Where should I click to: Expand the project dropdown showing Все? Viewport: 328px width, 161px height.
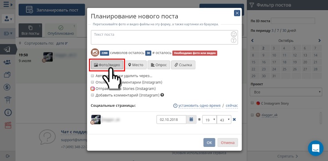[x=286, y=92]
